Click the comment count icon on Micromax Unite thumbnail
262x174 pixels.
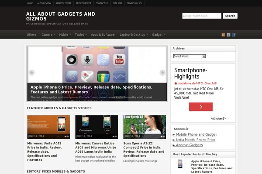pos(66,136)
